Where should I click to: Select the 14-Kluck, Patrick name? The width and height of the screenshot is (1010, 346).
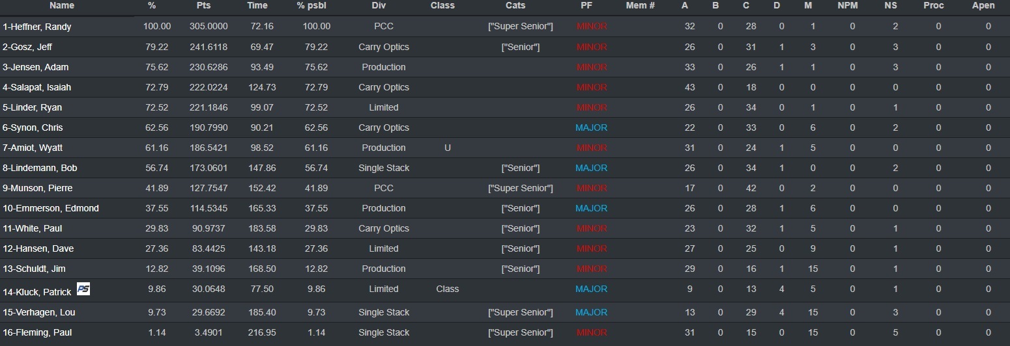tap(37, 292)
